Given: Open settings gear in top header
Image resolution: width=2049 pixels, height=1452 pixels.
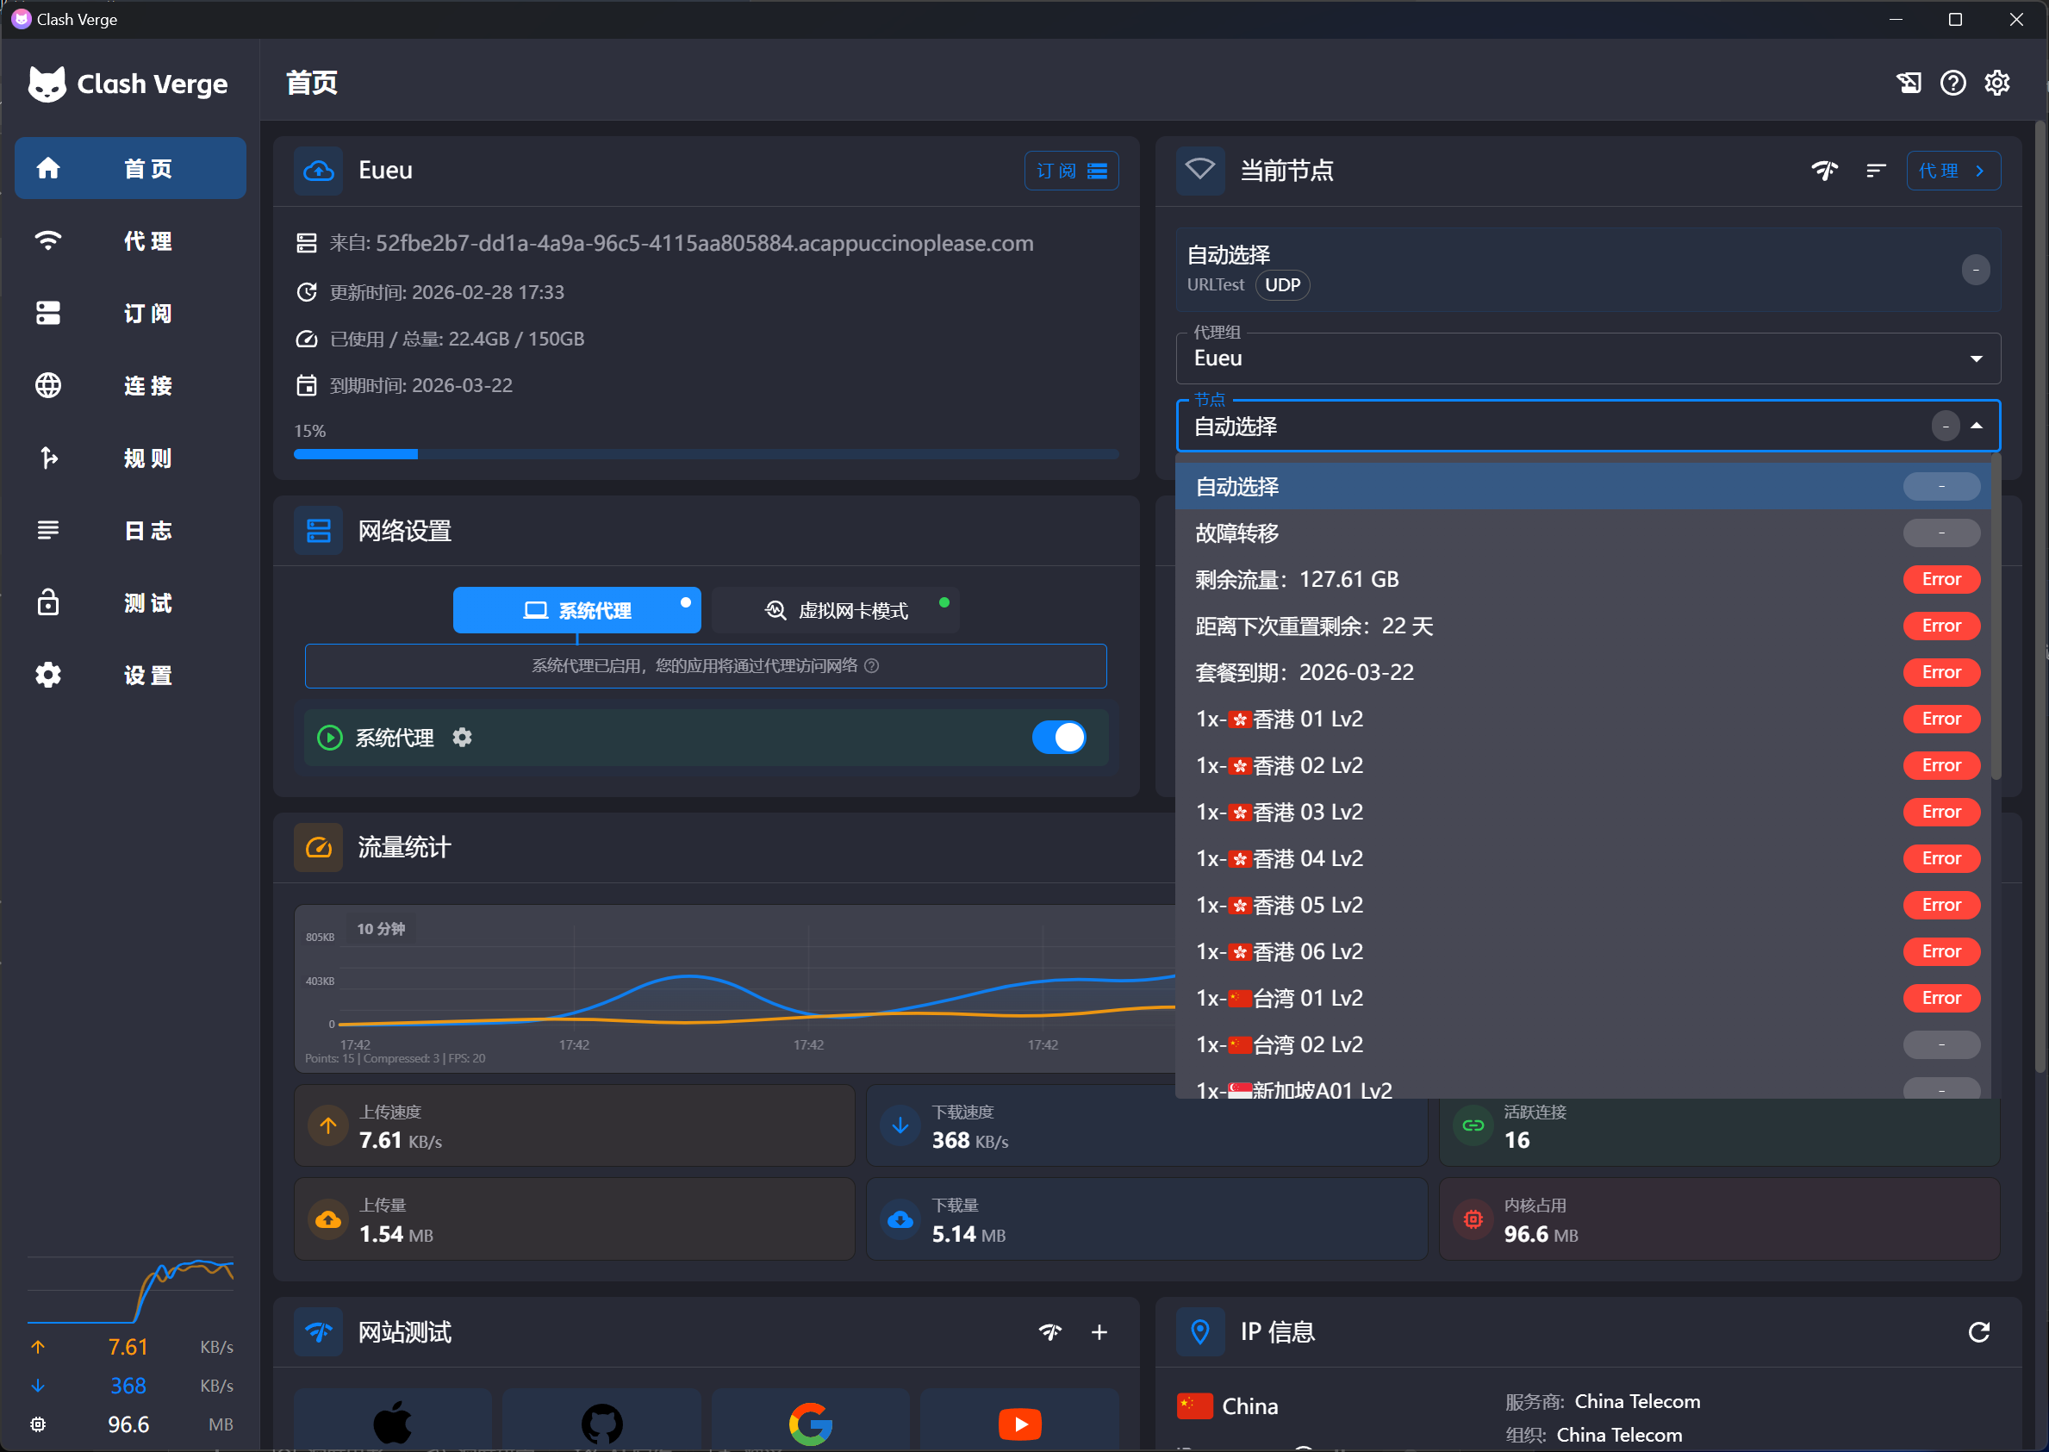Looking at the screenshot, I should [1997, 83].
